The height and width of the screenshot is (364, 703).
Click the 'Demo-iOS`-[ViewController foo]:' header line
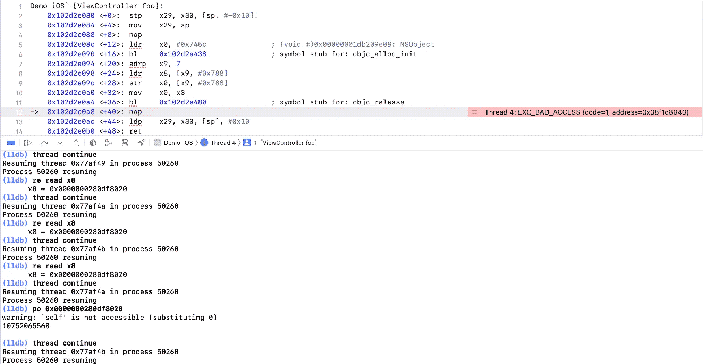point(96,6)
